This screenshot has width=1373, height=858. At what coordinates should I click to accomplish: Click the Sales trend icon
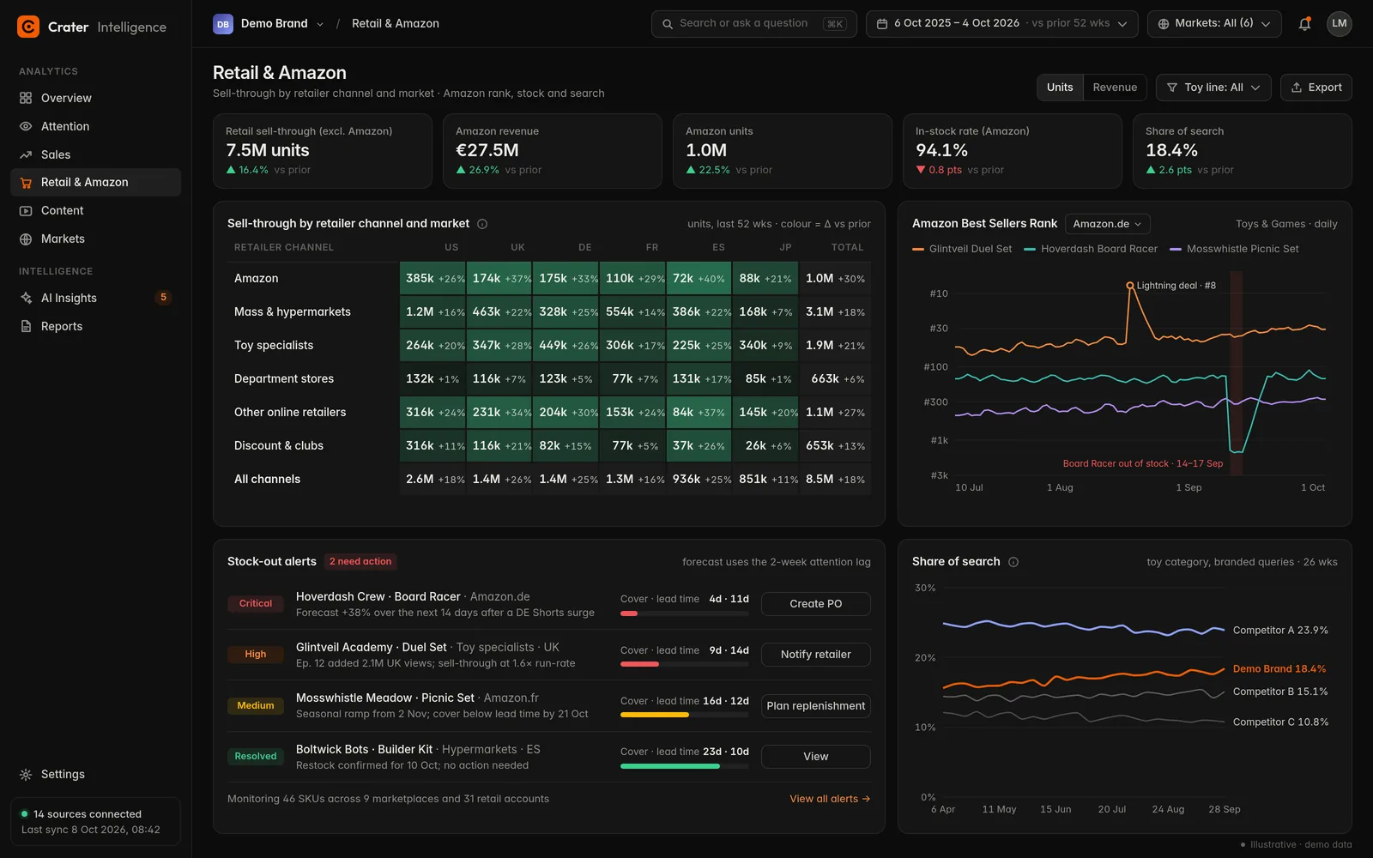[x=26, y=154]
